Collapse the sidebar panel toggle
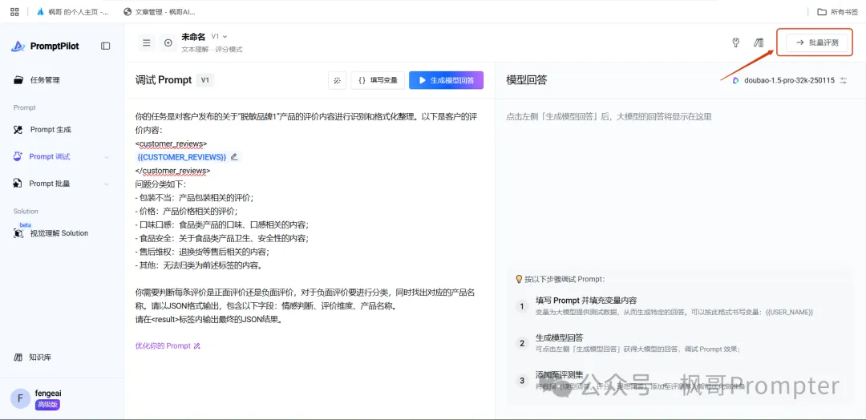This screenshot has width=866, height=420. point(106,46)
